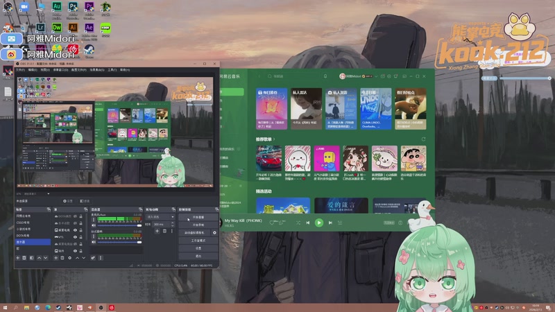555x312 pixels.
Task: Open the OBS Help menu
Action: [x=125, y=70]
